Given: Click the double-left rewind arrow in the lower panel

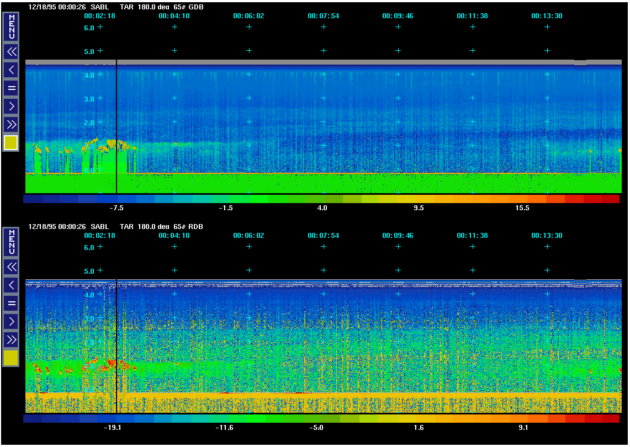Looking at the screenshot, I should 11,267.
